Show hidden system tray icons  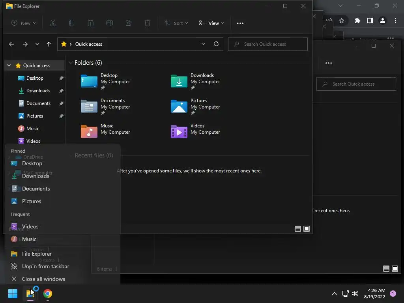pyautogui.click(x=335, y=294)
